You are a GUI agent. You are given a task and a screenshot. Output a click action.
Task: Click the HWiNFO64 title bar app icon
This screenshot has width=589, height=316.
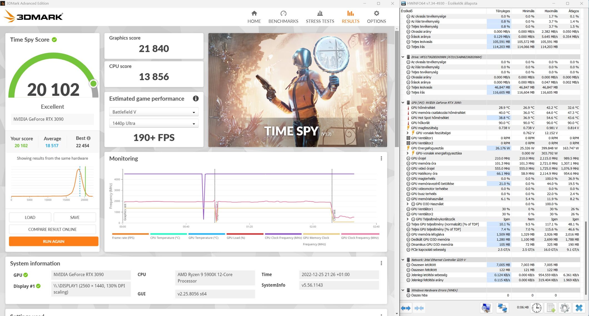tap(403, 3)
